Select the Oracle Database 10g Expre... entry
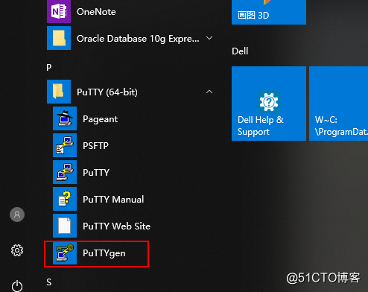 pos(138,39)
